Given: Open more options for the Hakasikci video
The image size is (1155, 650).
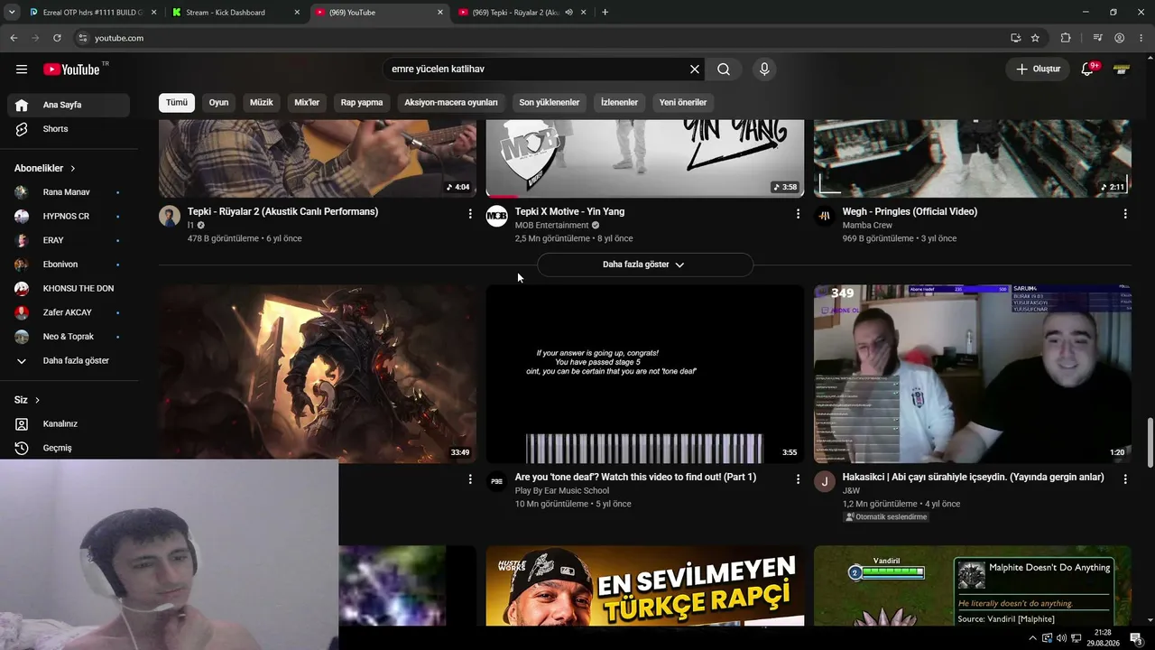Looking at the screenshot, I should pos(1125,479).
